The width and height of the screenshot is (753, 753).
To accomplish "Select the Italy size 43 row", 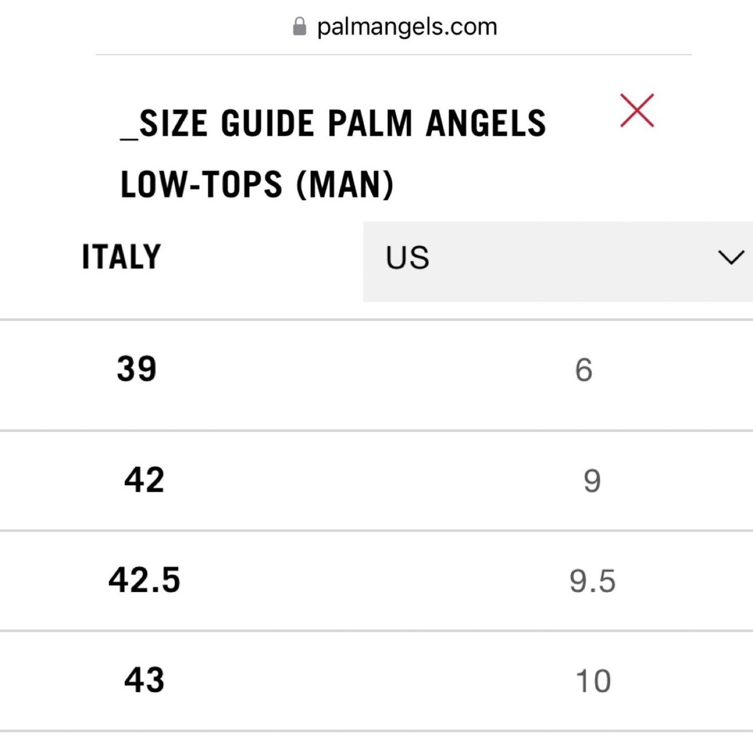I will 376,681.
